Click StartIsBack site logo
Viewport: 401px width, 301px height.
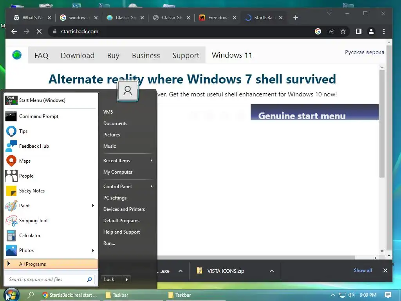coord(17,55)
